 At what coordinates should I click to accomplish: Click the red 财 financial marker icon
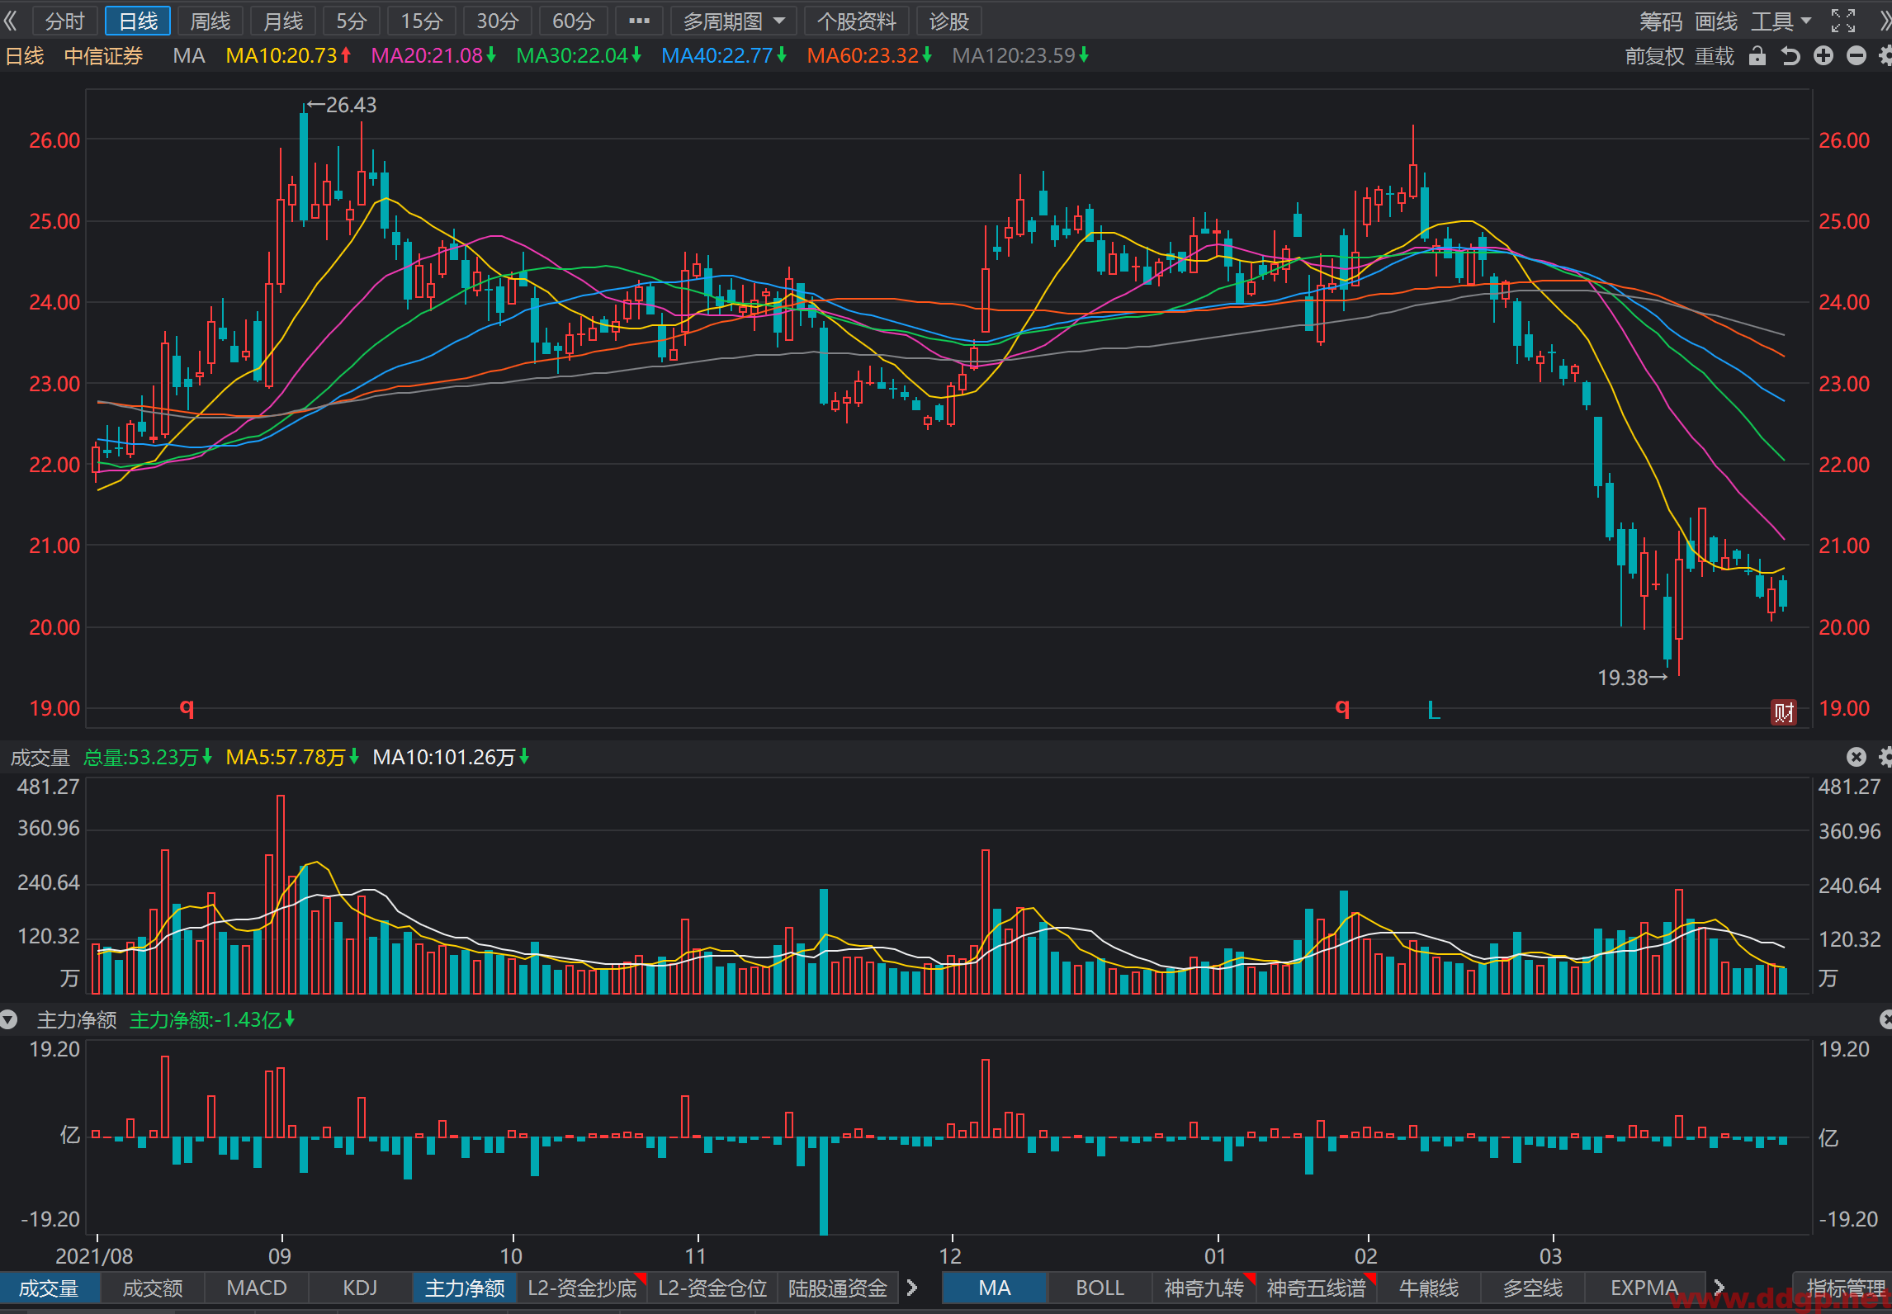(1784, 711)
